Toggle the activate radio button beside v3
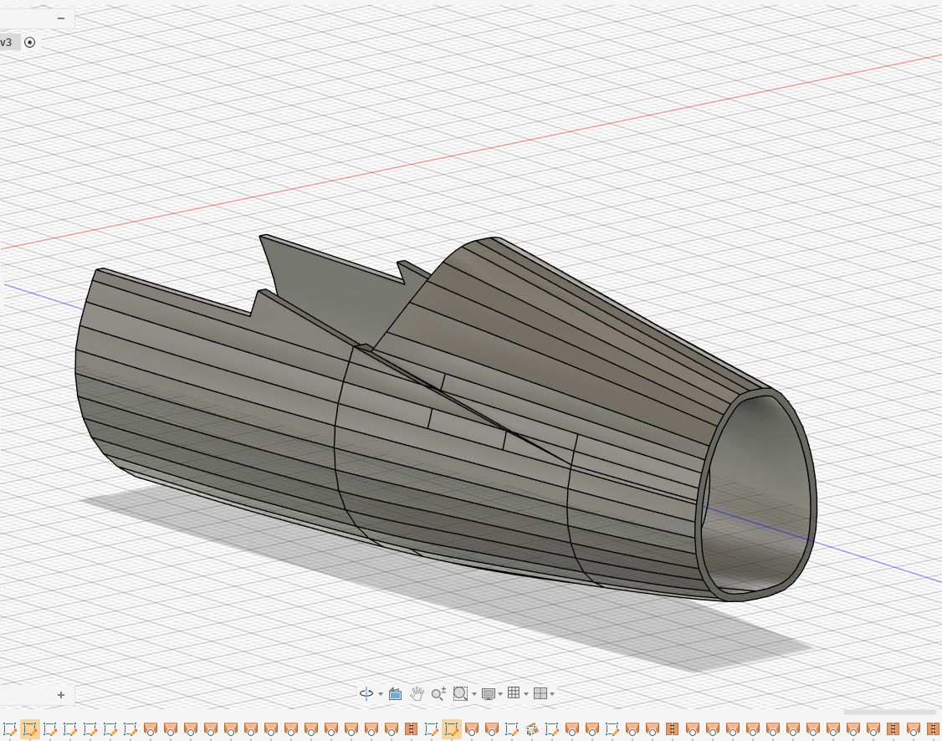Viewport: 942px width, 741px height. click(x=29, y=42)
